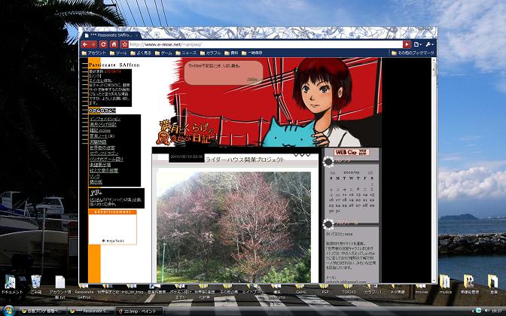Image resolution: width=506 pixels, height=316 pixels.
Task: Open the 一時保存 bookmark folder
Action: (252, 53)
